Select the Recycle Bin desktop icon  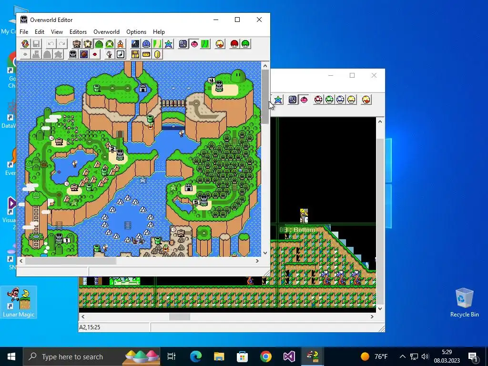tap(464, 302)
